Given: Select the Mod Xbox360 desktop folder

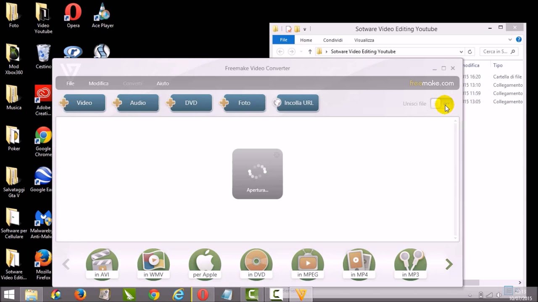Looking at the screenshot, I should pos(14,59).
